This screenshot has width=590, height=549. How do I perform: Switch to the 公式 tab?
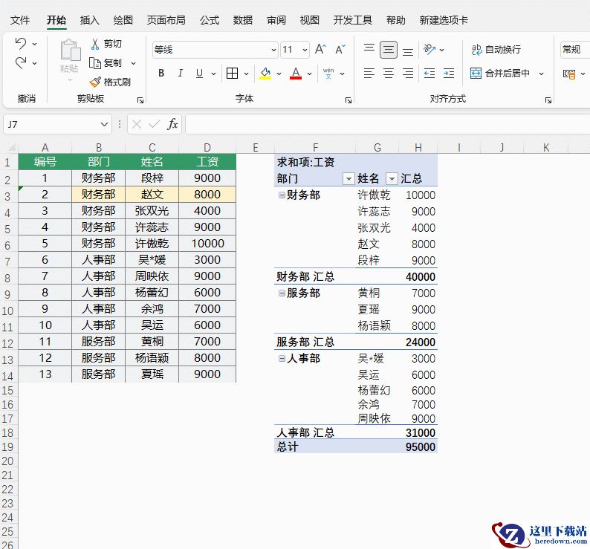click(210, 20)
